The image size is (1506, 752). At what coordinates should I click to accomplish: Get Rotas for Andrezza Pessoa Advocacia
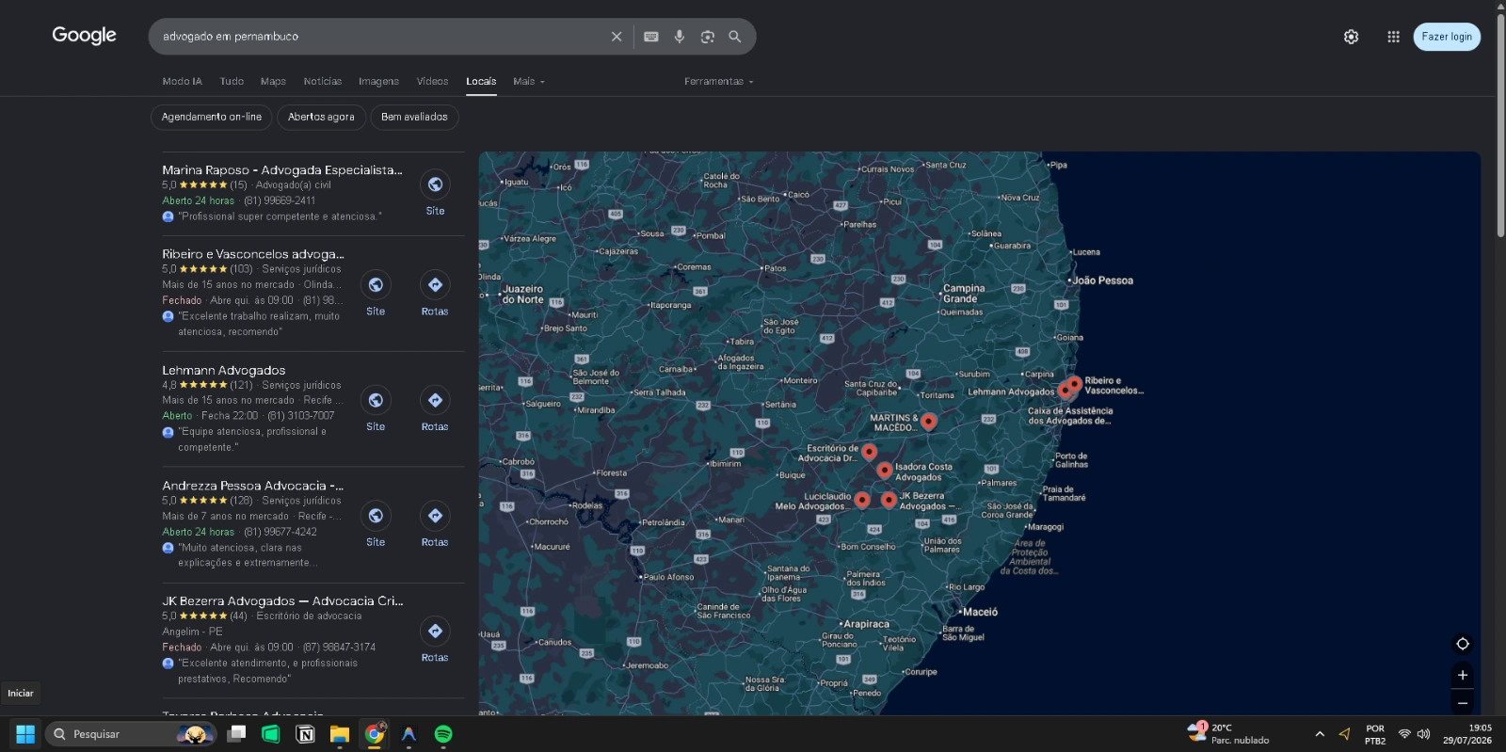click(435, 516)
